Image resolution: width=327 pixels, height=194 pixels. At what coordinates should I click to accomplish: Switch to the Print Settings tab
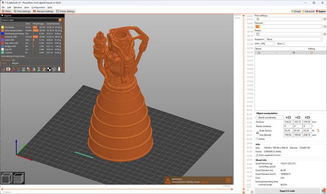click(x=22, y=11)
